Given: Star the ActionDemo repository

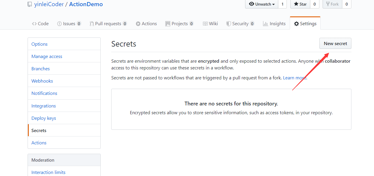Looking at the screenshot, I should pos(300,4).
